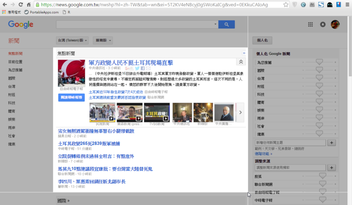Open the Google apps grid
Viewport: 352px width, 205px height.
click(x=310, y=24)
